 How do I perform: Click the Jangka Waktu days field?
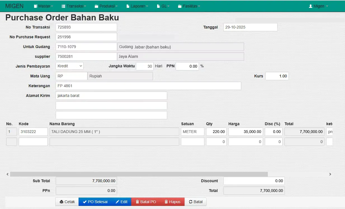coord(145,66)
